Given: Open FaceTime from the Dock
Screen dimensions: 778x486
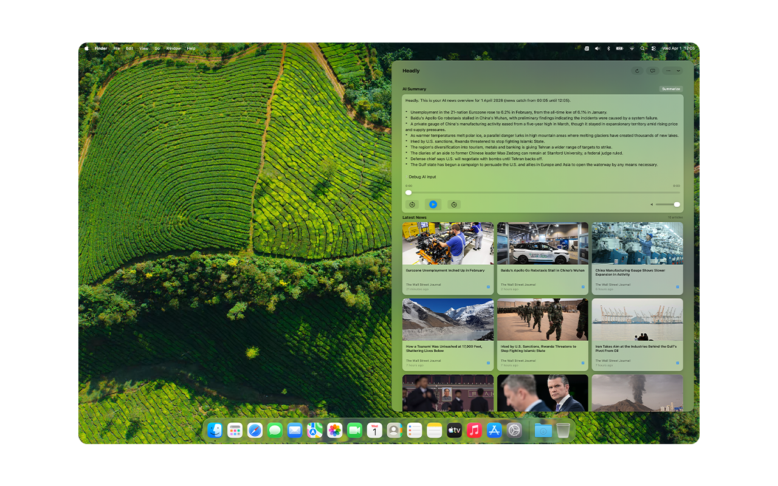Looking at the screenshot, I should click(354, 430).
